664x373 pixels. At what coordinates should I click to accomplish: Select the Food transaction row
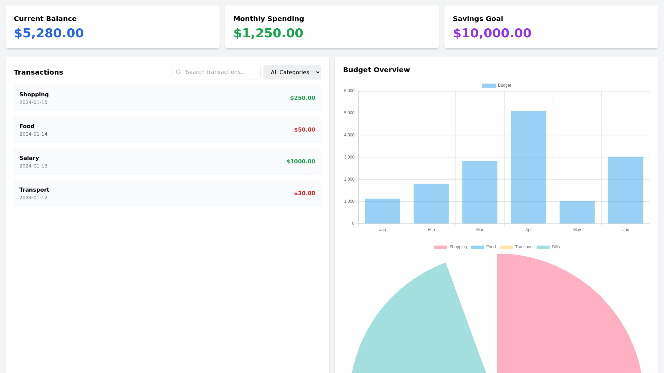point(167,130)
